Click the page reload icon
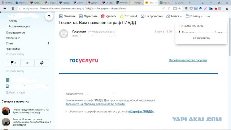Image resolution: width=231 pixels, height=130 pixels. 20,9
